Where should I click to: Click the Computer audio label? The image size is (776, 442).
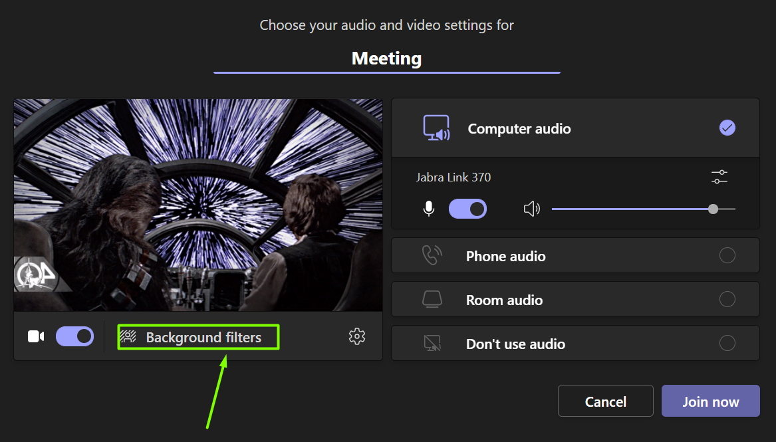click(x=519, y=128)
